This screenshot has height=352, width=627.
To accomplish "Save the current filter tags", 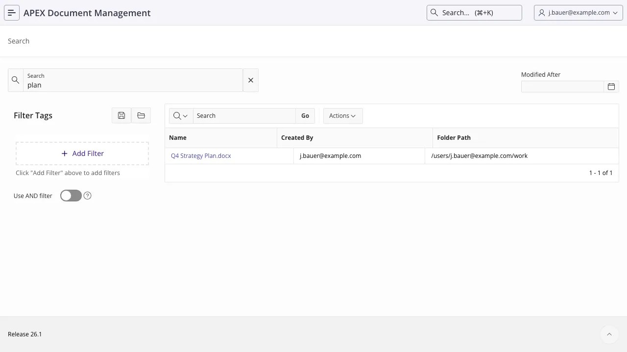I will click(121, 115).
